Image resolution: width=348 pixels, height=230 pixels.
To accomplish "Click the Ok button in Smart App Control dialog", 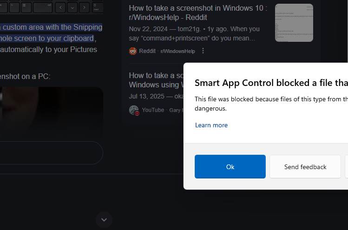I will pyautogui.click(x=230, y=166).
